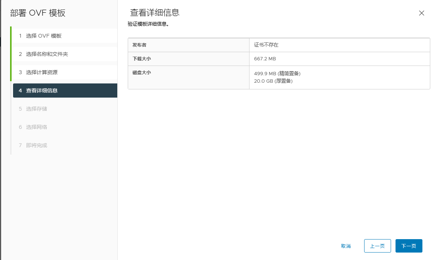Go to step 1 选择 OVF 模板

(43, 36)
